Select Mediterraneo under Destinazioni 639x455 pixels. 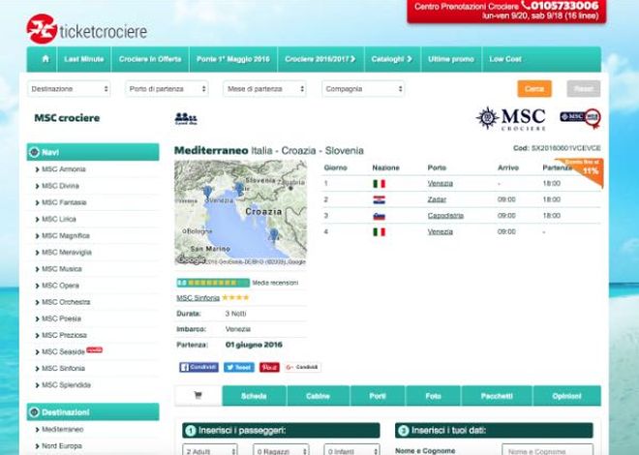coord(62,429)
